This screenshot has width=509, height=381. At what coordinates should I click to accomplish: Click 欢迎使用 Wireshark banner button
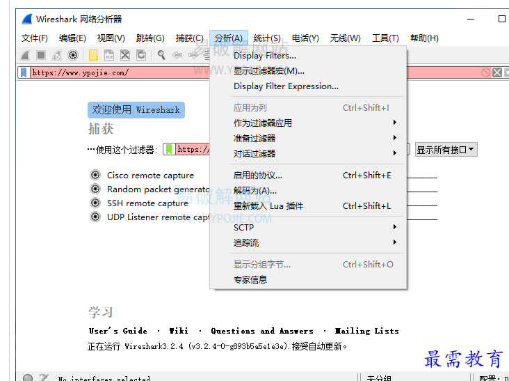(x=136, y=110)
